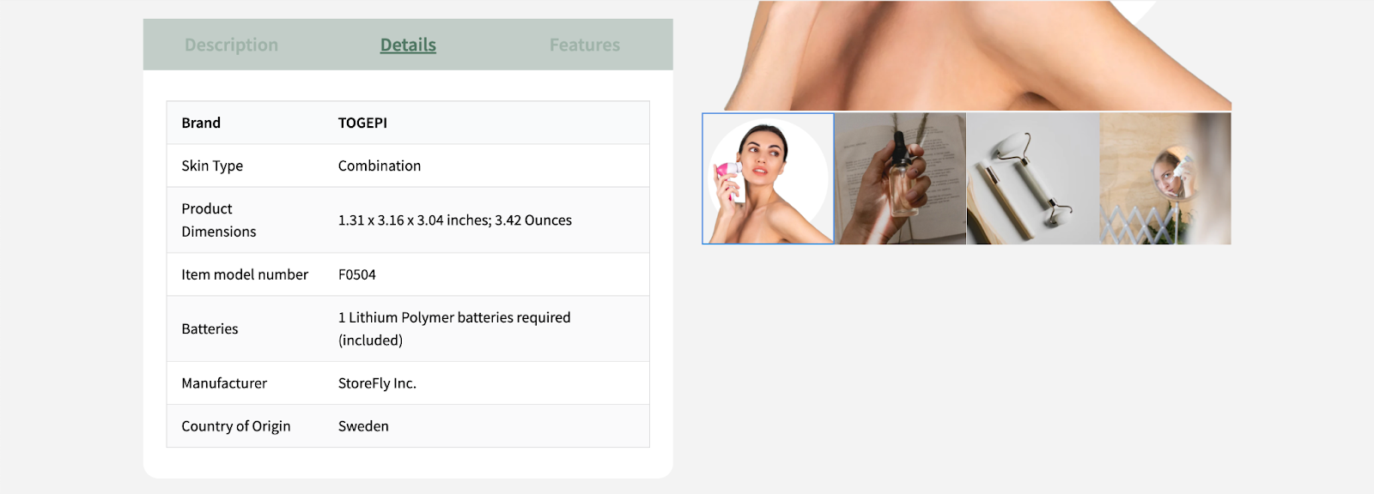Click the Brand TOGEPI row
The width and height of the screenshot is (1374, 494).
tap(408, 123)
